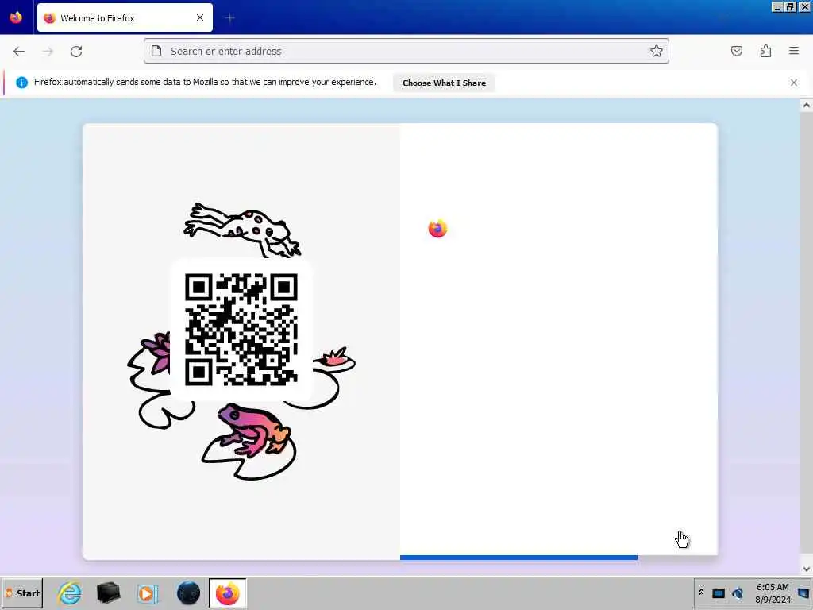
Task: Open a new tab with the plus button
Action: pos(230,18)
